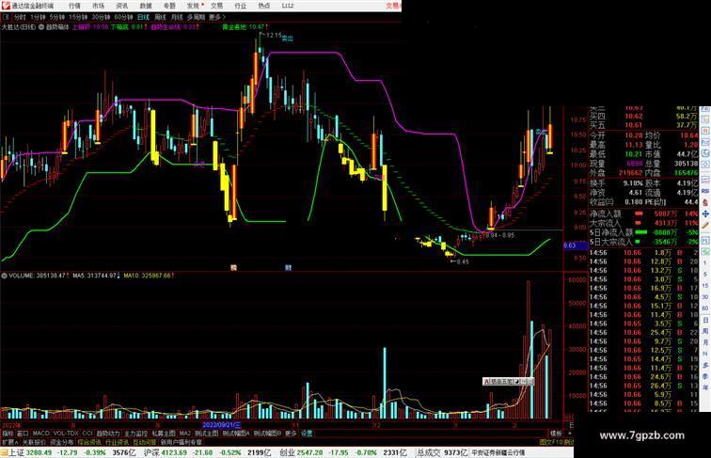Expand 更多 period options

[x=216, y=17]
